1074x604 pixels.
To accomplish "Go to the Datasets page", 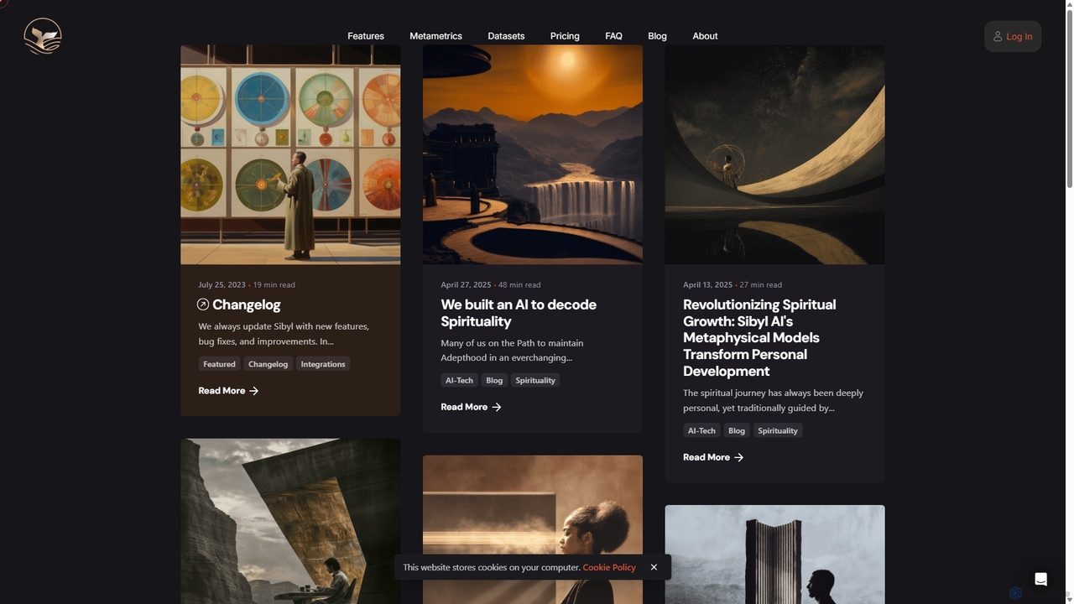I will [506, 36].
